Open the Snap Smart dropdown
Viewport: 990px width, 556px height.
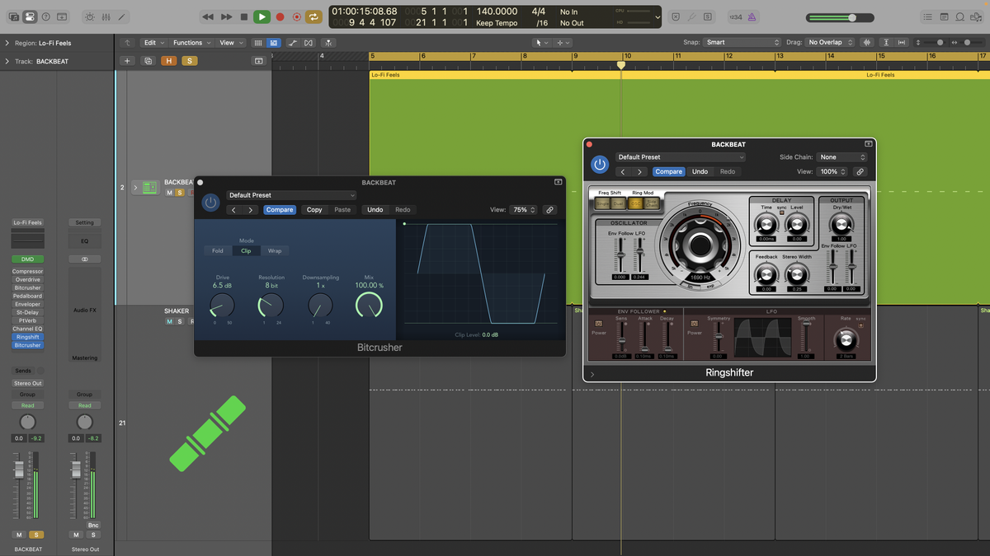742,43
